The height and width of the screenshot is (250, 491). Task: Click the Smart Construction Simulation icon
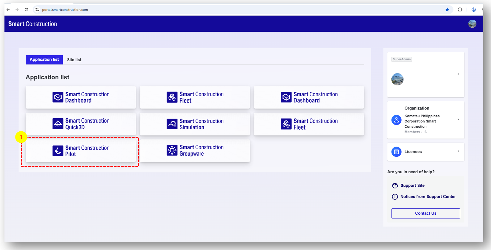click(x=172, y=124)
